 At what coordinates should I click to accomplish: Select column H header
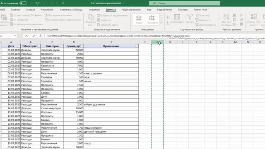pos(170,42)
